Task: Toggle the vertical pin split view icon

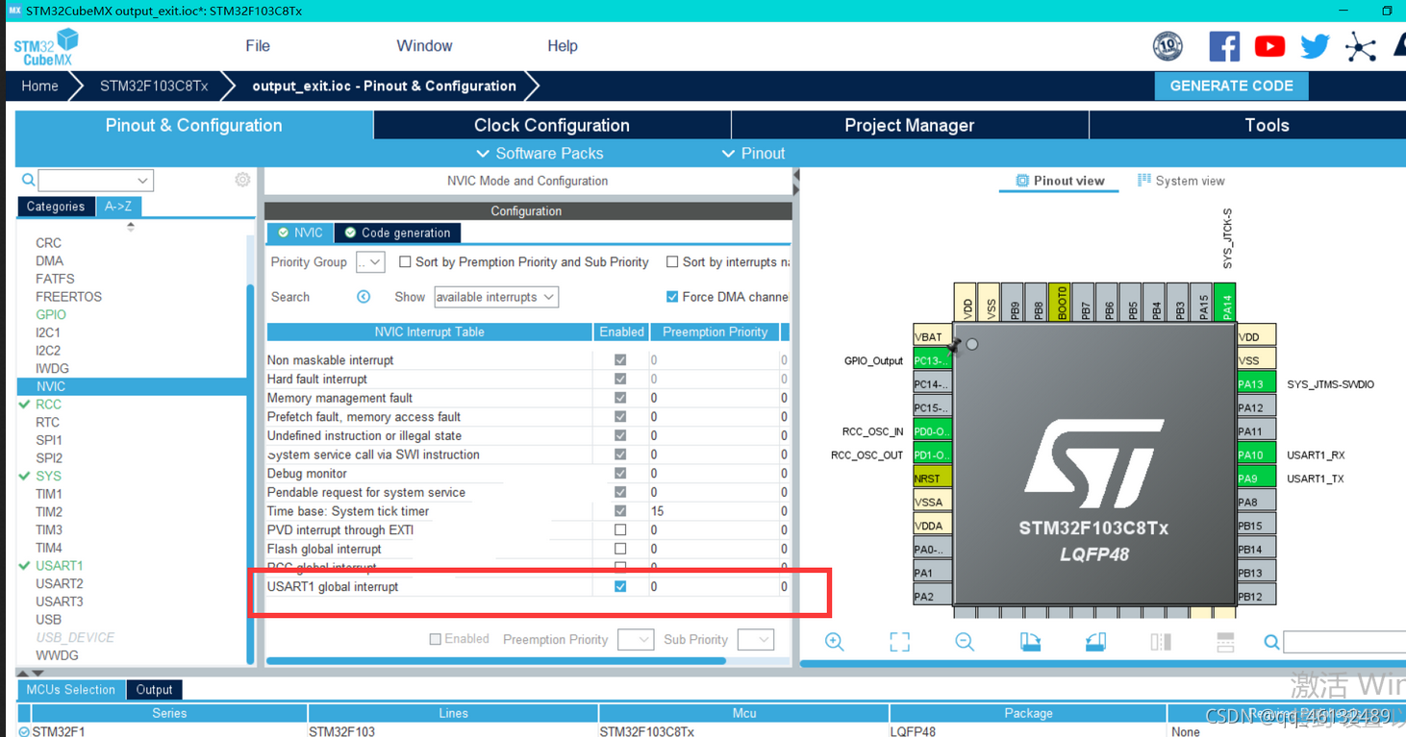Action: (x=1161, y=642)
